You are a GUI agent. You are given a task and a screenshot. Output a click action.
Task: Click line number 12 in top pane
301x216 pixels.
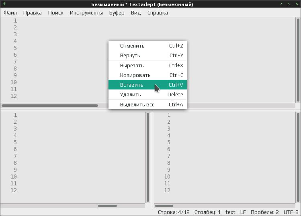click(x=14, y=96)
